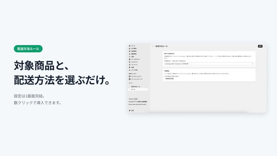This screenshot has height=156, width=277.
Task: Click the ディスカウント discount icon
Action: 129,59
